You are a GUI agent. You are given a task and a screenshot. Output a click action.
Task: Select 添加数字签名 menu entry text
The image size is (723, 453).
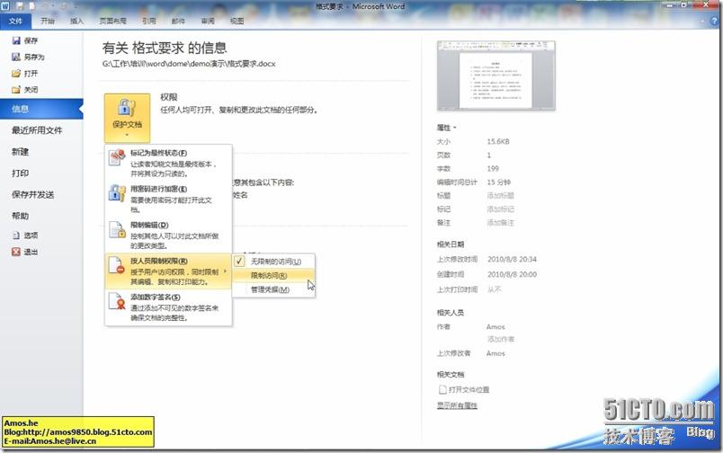pyautogui.click(x=156, y=298)
